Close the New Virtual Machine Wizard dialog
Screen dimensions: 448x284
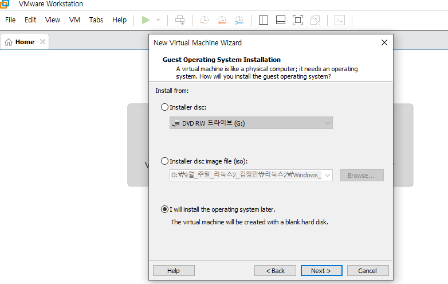tap(384, 42)
